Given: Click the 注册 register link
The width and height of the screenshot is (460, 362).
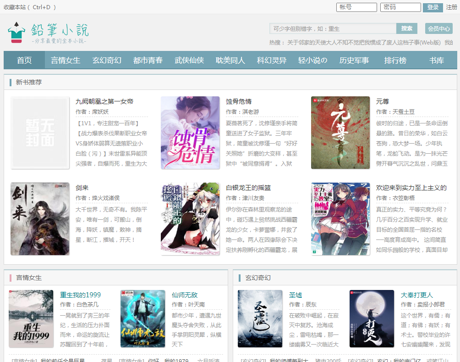Looking at the screenshot, I should coord(451,7).
